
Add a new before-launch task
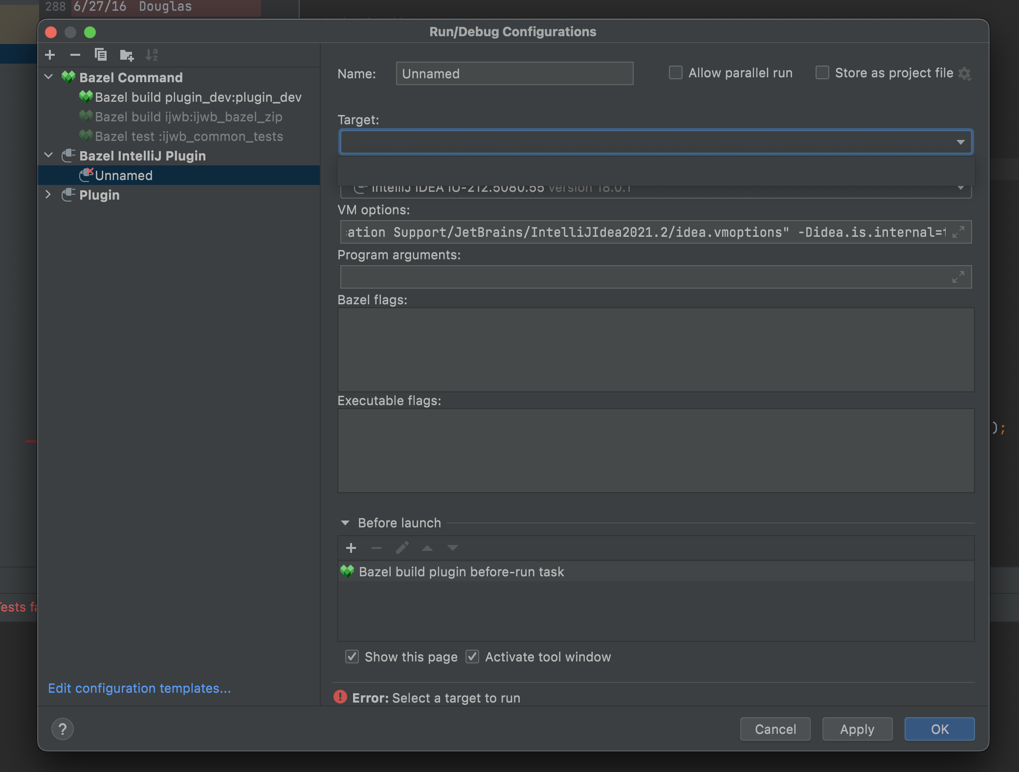click(351, 548)
